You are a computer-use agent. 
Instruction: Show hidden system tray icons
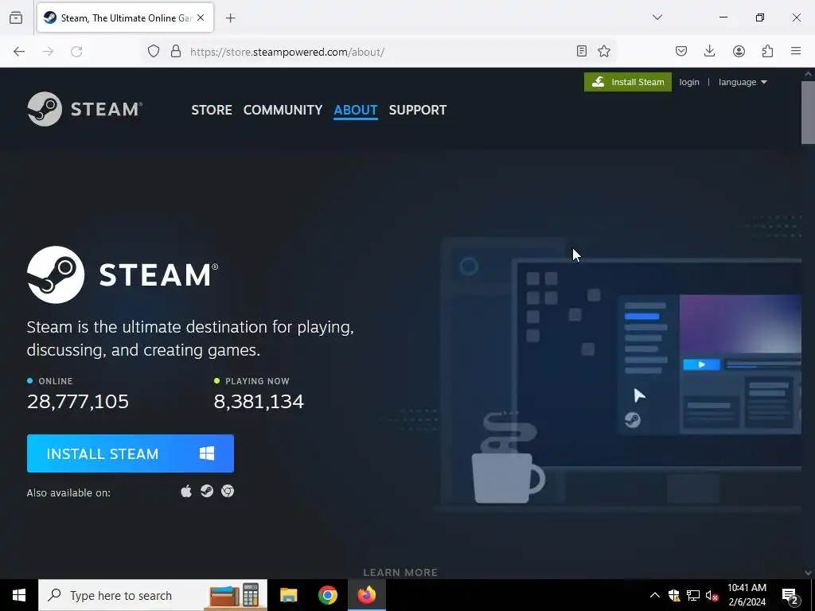[x=654, y=595]
